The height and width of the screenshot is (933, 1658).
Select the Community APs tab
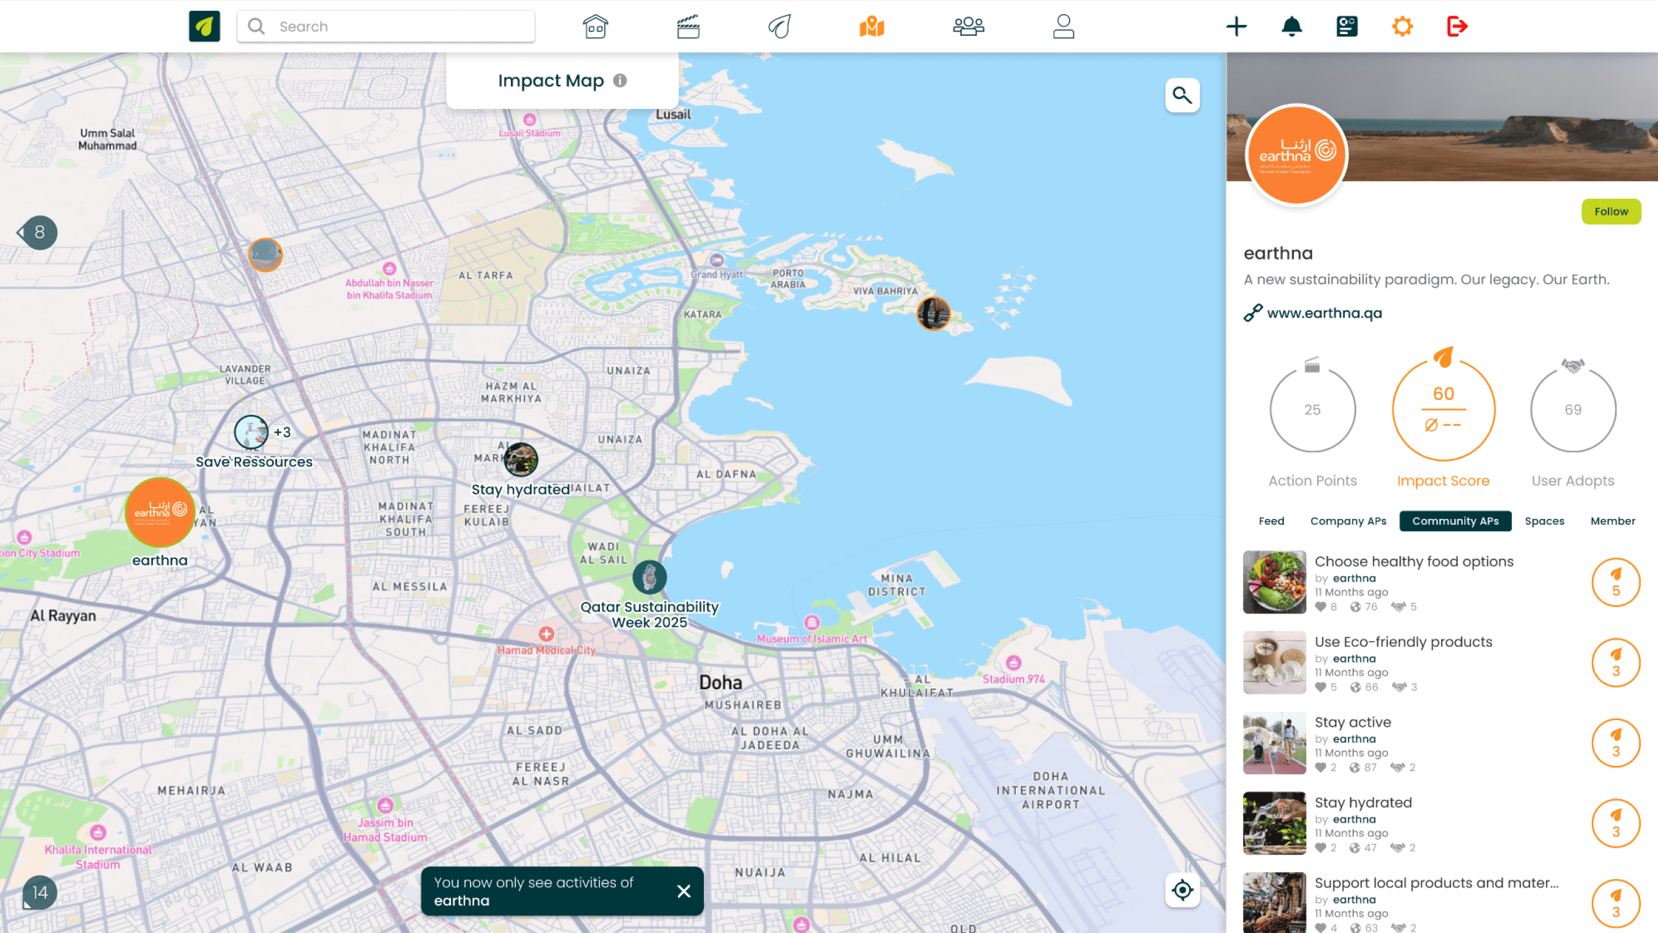[x=1455, y=521]
